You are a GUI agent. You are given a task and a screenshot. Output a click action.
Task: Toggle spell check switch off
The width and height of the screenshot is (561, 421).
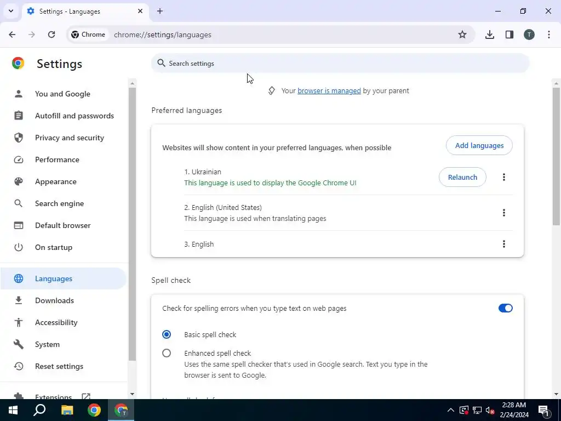(505, 308)
